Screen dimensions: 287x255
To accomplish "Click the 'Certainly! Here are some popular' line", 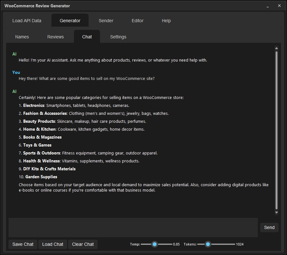I will [x=101, y=98].
